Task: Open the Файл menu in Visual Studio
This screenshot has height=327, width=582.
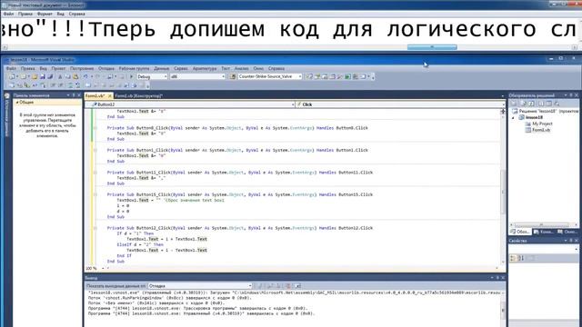Action: click(x=11, y=69)
